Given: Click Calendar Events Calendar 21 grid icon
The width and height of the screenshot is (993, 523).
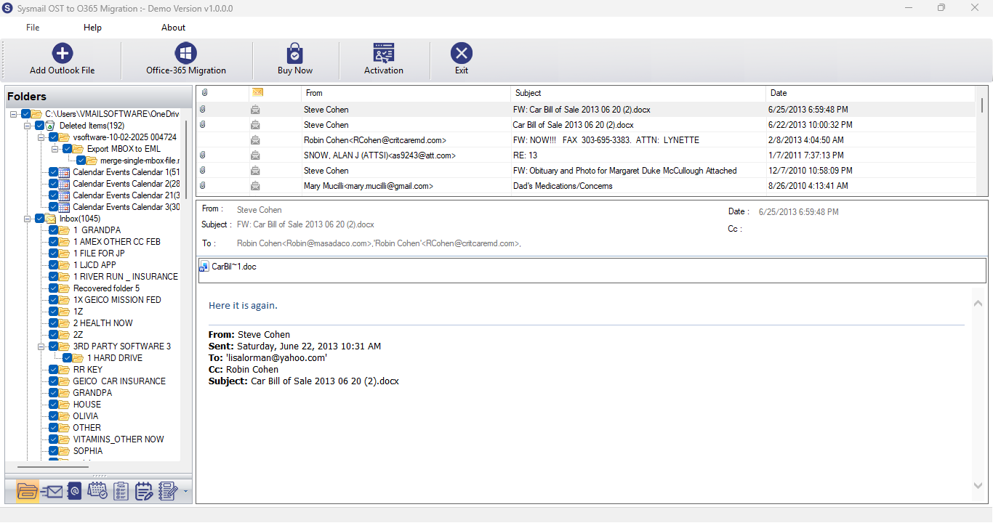Looking at the screenshot, I should click(65, 195).
